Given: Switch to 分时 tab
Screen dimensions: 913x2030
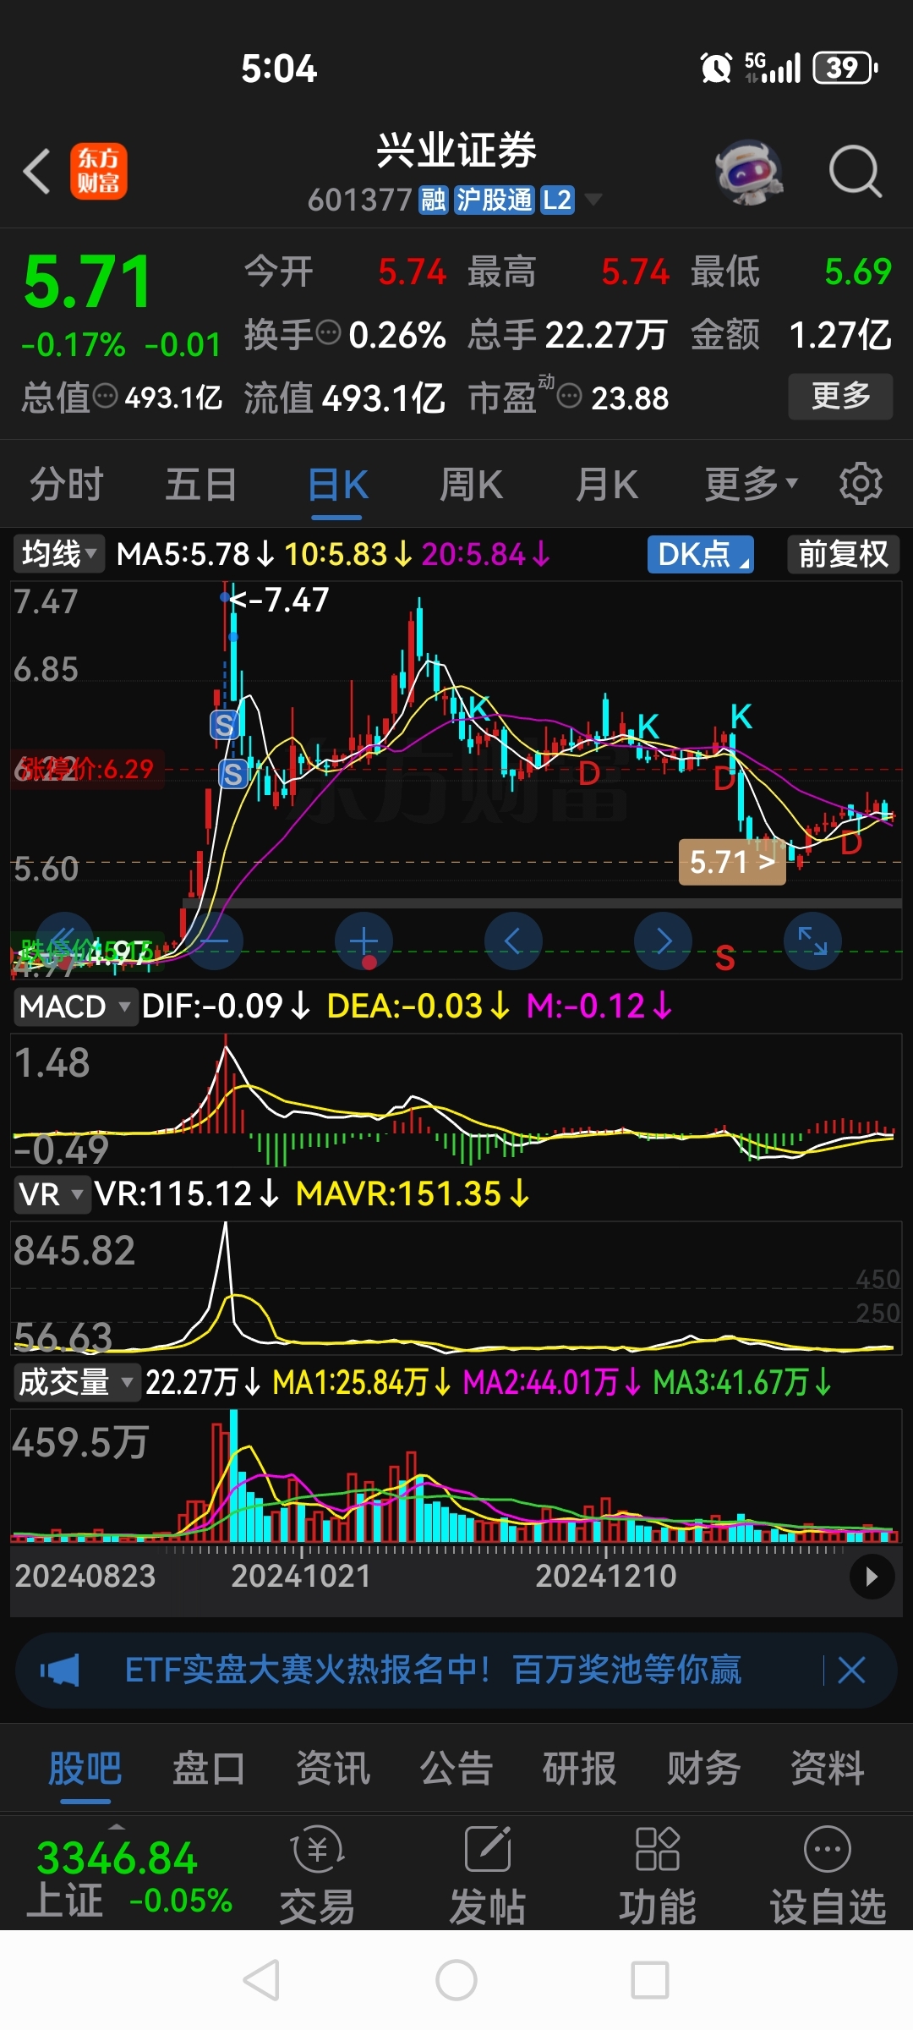Looking at the screenshot, I should click(67, 485).
